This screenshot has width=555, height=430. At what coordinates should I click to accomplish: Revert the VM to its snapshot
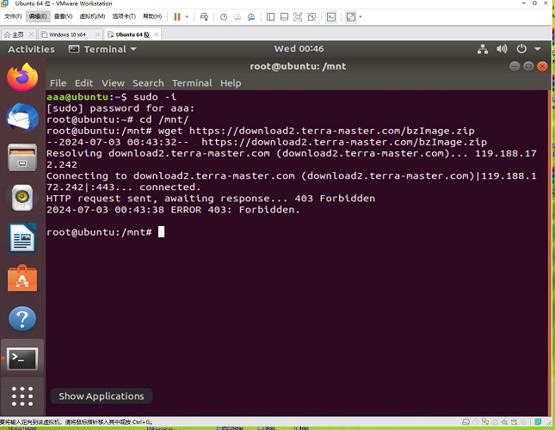[237, 16]
